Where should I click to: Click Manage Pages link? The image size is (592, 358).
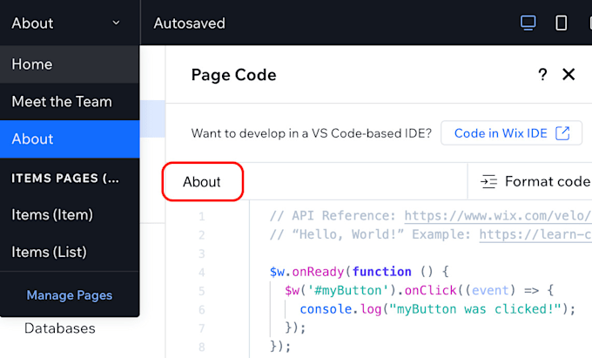(x=70, y=295)
